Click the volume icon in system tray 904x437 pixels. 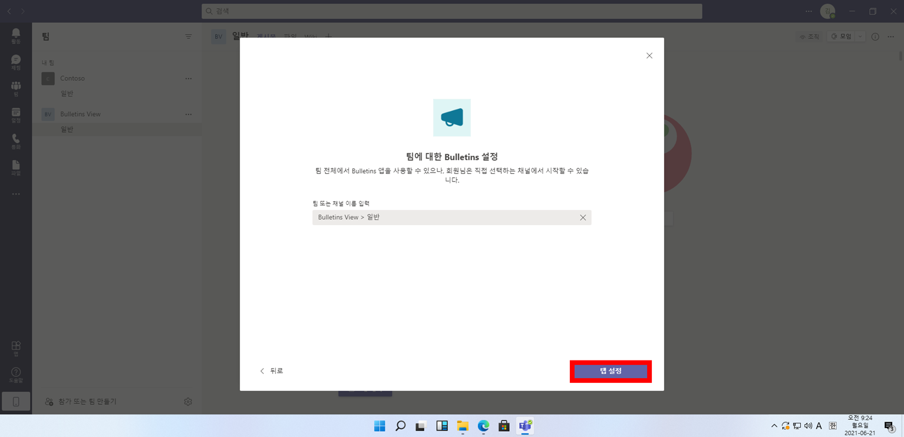808,426
